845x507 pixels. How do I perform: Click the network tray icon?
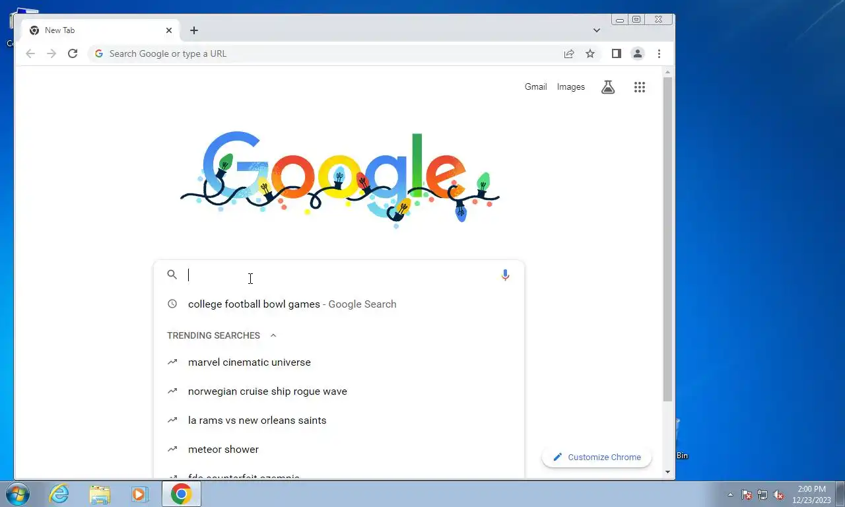tap(762, 494)
